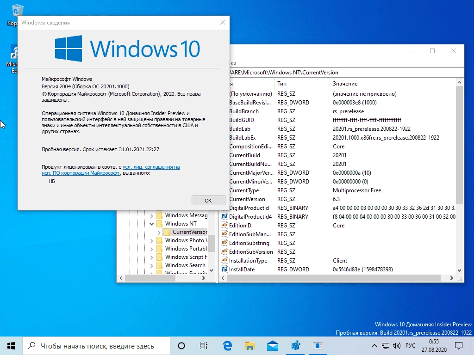The height and width of the screenshot is (355, 474).
Task: Select the BuildLabEx registry value
Action: [x=243, y=138]
